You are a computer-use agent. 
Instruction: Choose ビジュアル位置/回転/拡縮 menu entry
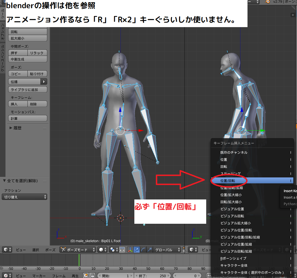252,237
